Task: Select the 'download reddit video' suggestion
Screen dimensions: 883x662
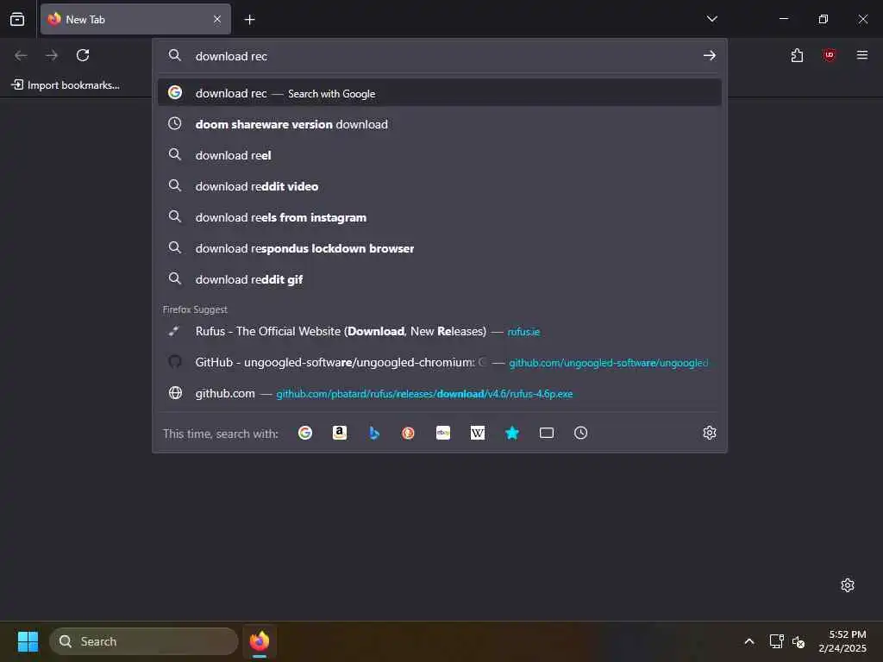Action: [x=439, y=186]
